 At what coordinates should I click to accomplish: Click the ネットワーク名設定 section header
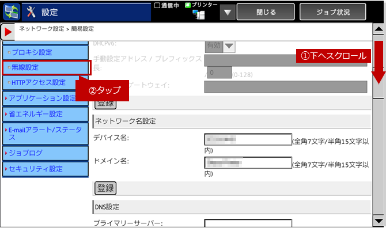click(232, 121)
